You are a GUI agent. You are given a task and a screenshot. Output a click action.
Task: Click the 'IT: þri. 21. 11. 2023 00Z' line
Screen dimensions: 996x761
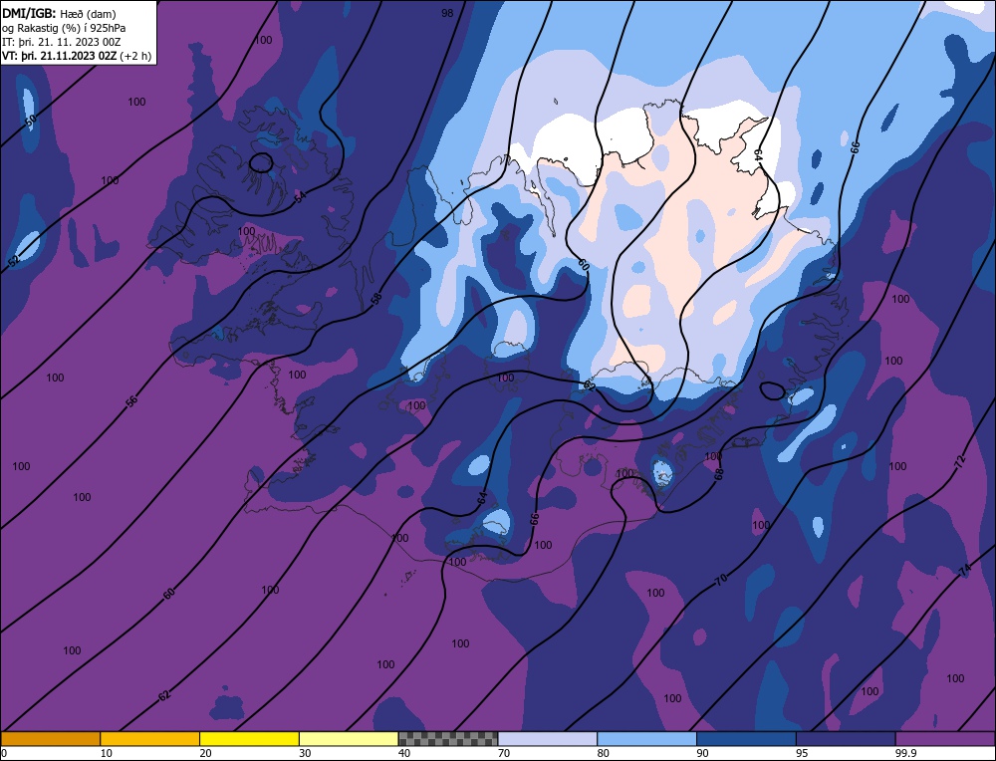[61, 42]
